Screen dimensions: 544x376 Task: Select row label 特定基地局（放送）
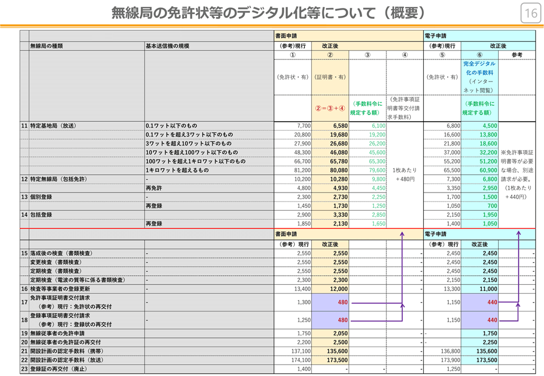(53, 126)
